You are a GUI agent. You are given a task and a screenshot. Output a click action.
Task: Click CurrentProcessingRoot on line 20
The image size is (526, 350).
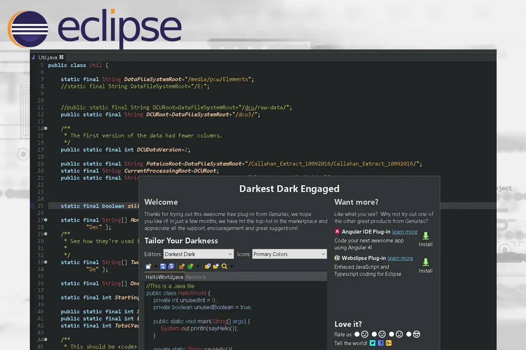point(157,171)
